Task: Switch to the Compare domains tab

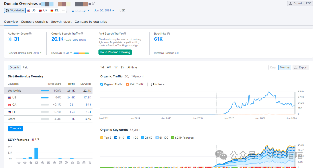Action: point(34,22)
